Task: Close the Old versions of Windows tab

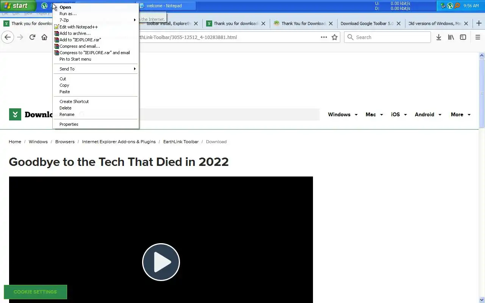Action: (466, 23)
